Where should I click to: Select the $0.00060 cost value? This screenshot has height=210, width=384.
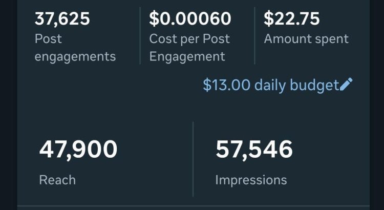click(x=190, y=19)
